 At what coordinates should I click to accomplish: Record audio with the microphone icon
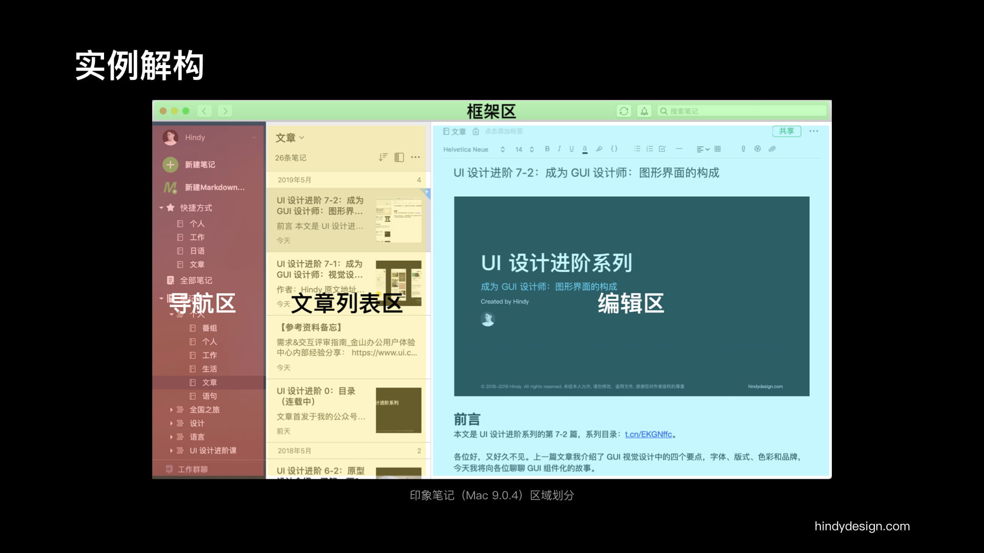point(743,149)
